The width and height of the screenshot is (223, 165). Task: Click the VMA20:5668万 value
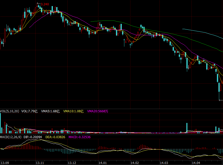pos(98,111)
